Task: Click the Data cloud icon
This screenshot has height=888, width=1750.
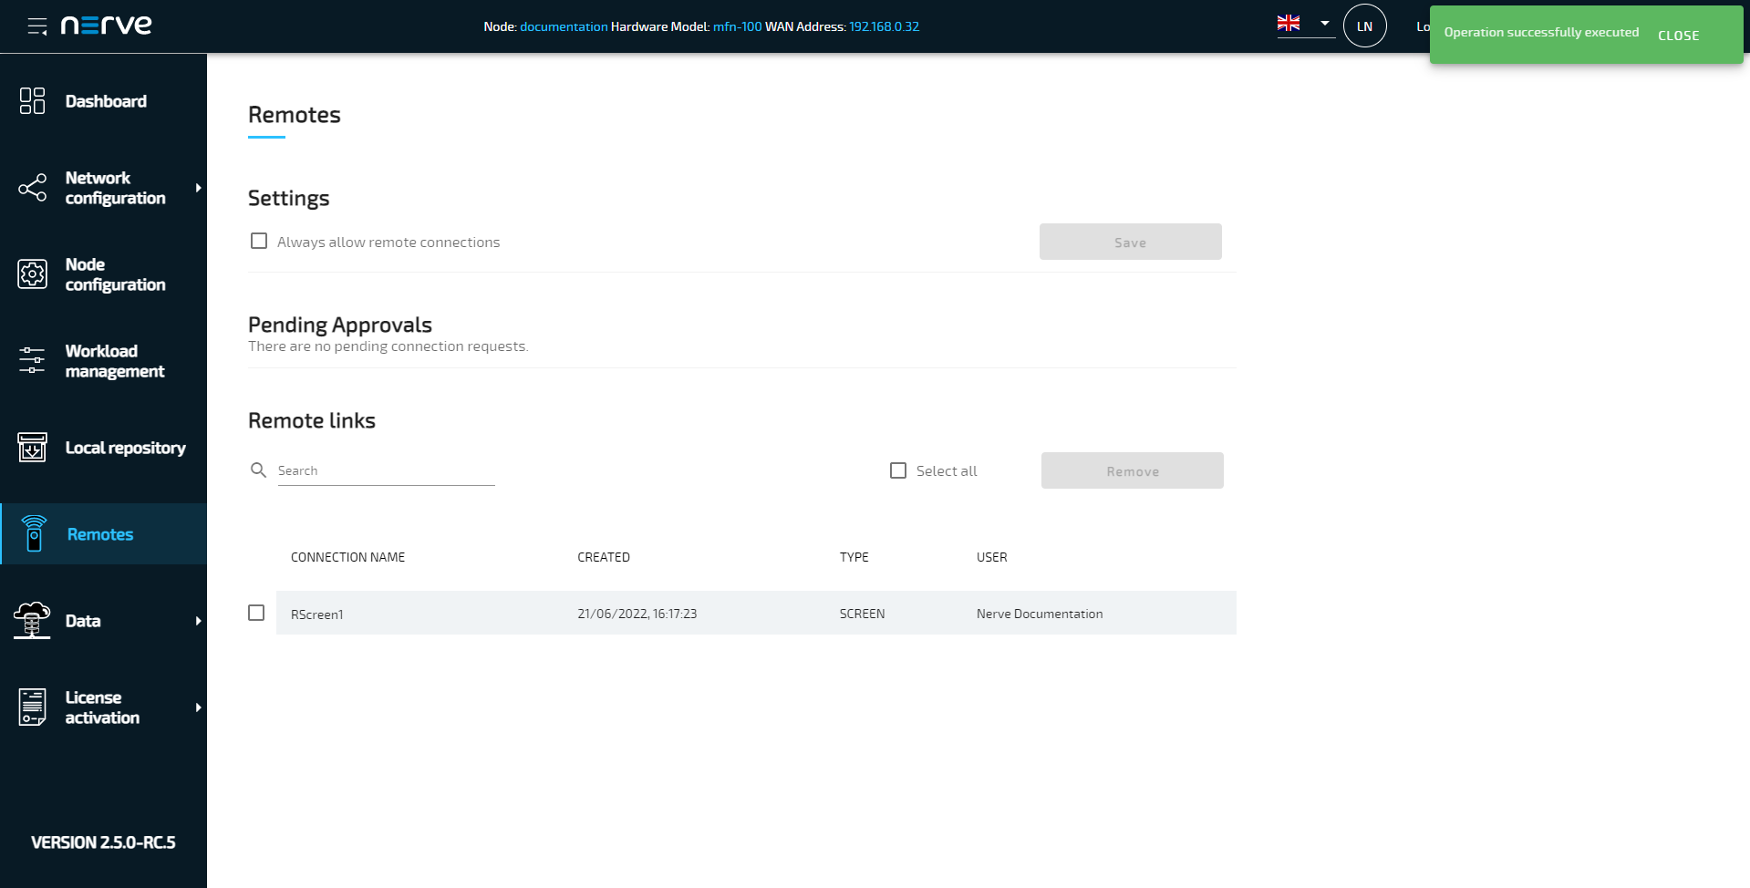Action: (32, 621)
